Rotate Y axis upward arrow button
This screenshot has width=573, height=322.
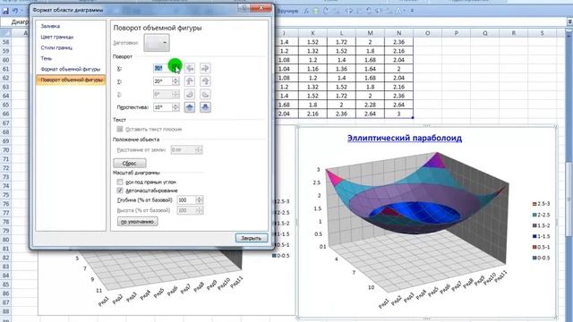pos(190,81)
